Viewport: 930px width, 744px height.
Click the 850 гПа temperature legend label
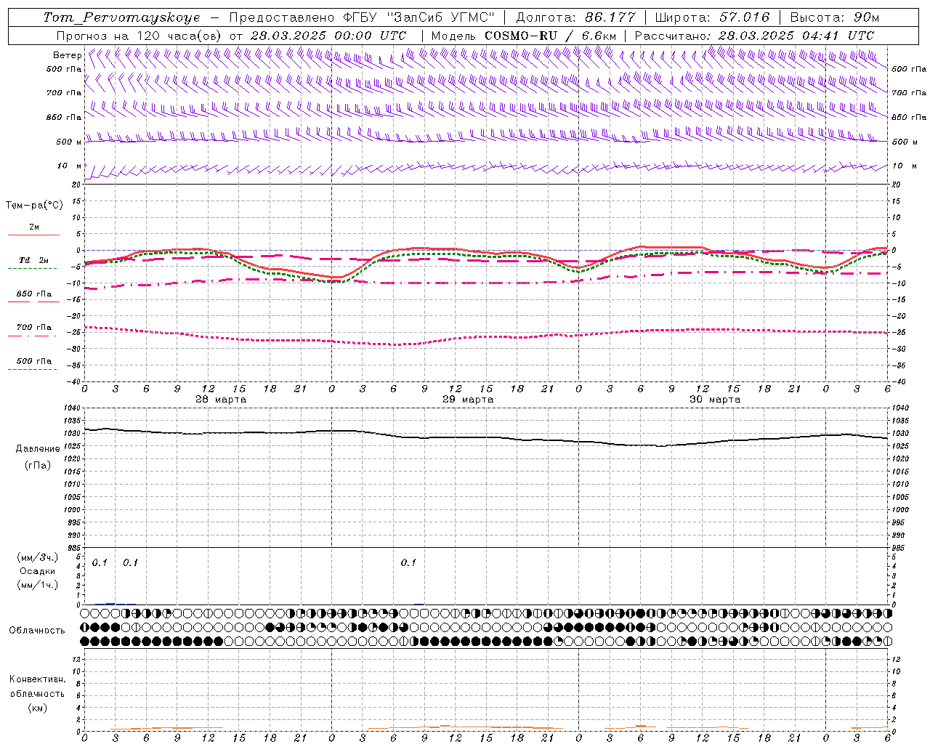tap(34, 294)
